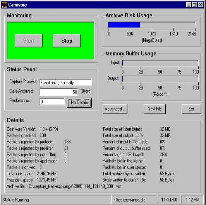Viewport: 206px width, 205px height.
Task: Click the Bytes written to current file value
Action: coord(167,180)
